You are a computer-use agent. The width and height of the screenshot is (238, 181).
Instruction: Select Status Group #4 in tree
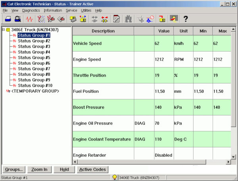point(34,52)
